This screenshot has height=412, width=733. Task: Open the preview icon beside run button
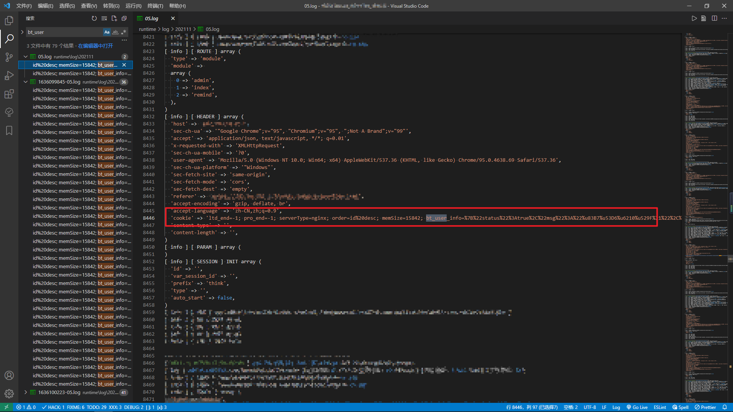(x=704, y=18)
